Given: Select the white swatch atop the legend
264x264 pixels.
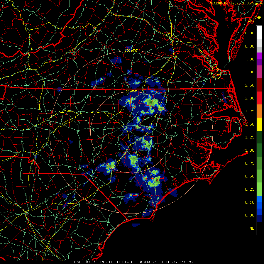Looking at the screenshot, I should pos(259,33).
